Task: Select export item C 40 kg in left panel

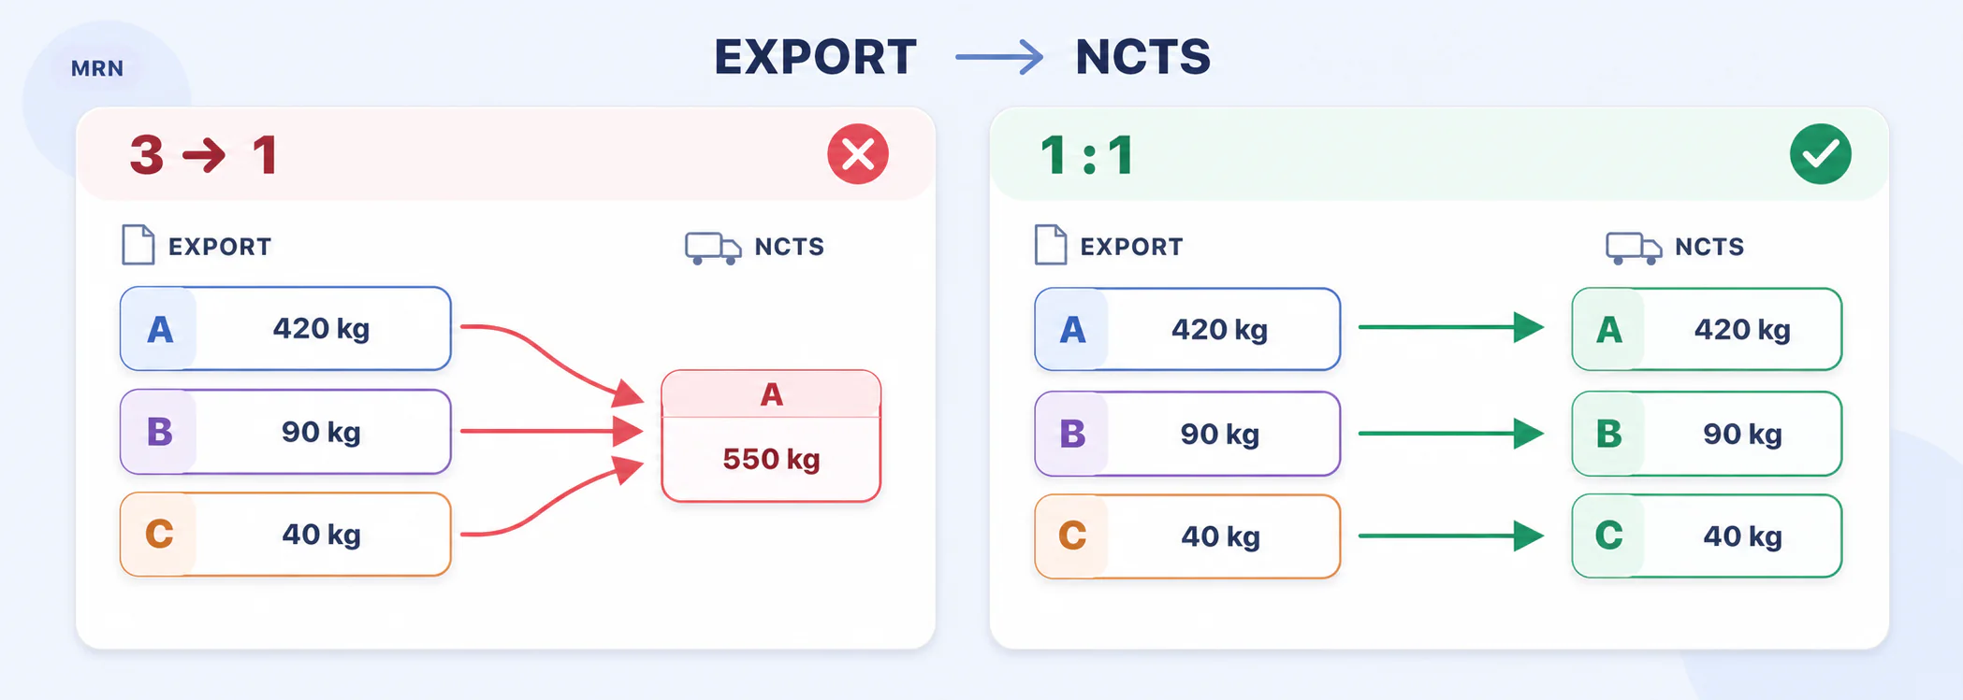Action: coord(285,535)
